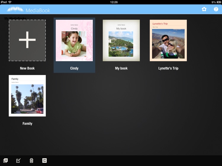
Task: Select the Cindy book cover
Action: click(74, 40)
